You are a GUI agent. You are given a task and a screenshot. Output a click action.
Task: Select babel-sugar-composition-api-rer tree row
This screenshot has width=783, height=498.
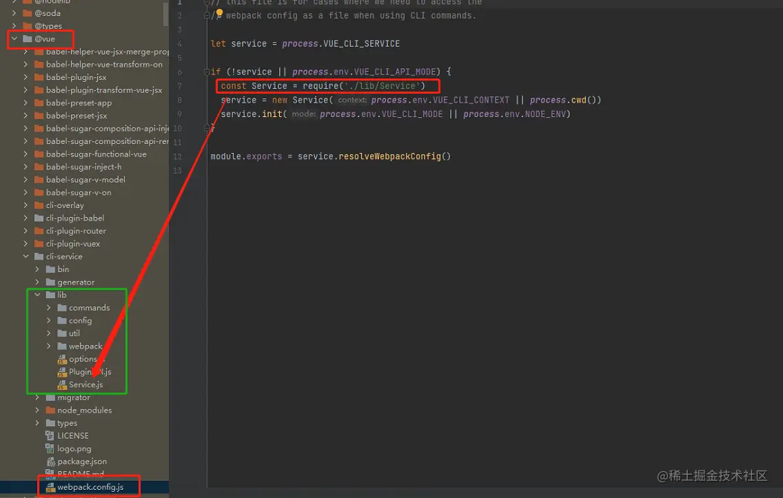[84, 141]
